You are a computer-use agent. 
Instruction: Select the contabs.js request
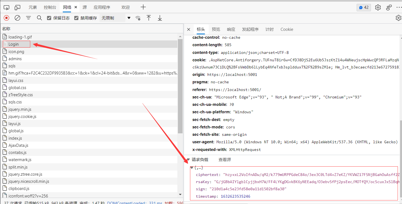point(89,152)
